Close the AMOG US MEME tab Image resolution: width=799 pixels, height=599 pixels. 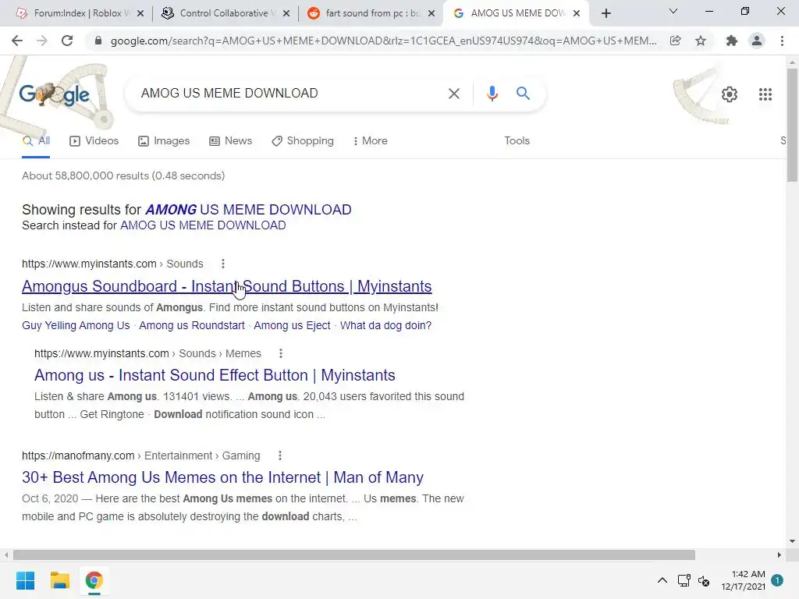click(577, 13)
